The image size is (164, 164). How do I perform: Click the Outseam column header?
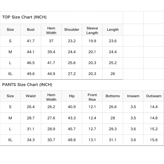154,96
